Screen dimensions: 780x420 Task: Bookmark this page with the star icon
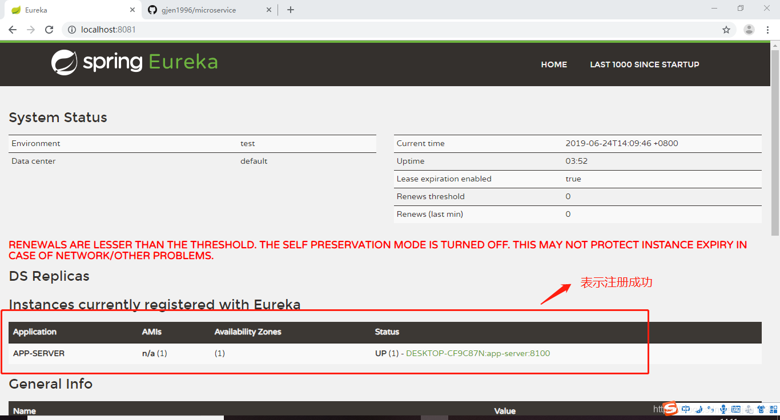(x=726, y=30)
